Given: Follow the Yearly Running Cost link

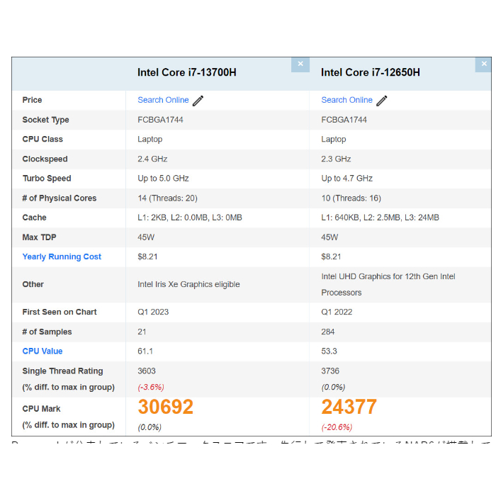Looking at the screenshot, I should [x=62, y=257].
